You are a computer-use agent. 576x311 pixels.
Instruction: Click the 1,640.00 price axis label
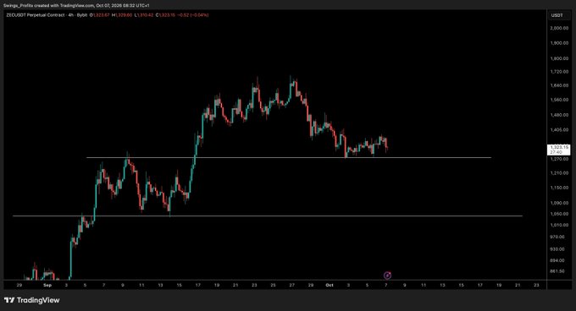coord(559,85)
